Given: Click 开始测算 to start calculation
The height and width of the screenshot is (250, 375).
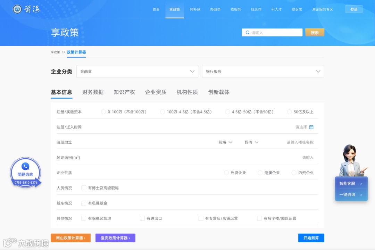Looking at the screenshot, I should [x=311, y=238].
